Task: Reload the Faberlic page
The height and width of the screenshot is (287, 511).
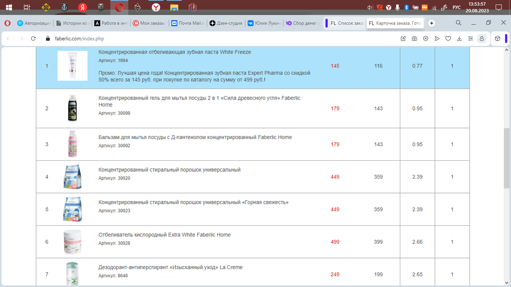Action: [33, 38]
